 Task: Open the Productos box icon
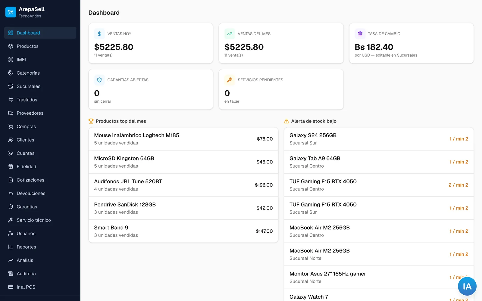[11, 46]
